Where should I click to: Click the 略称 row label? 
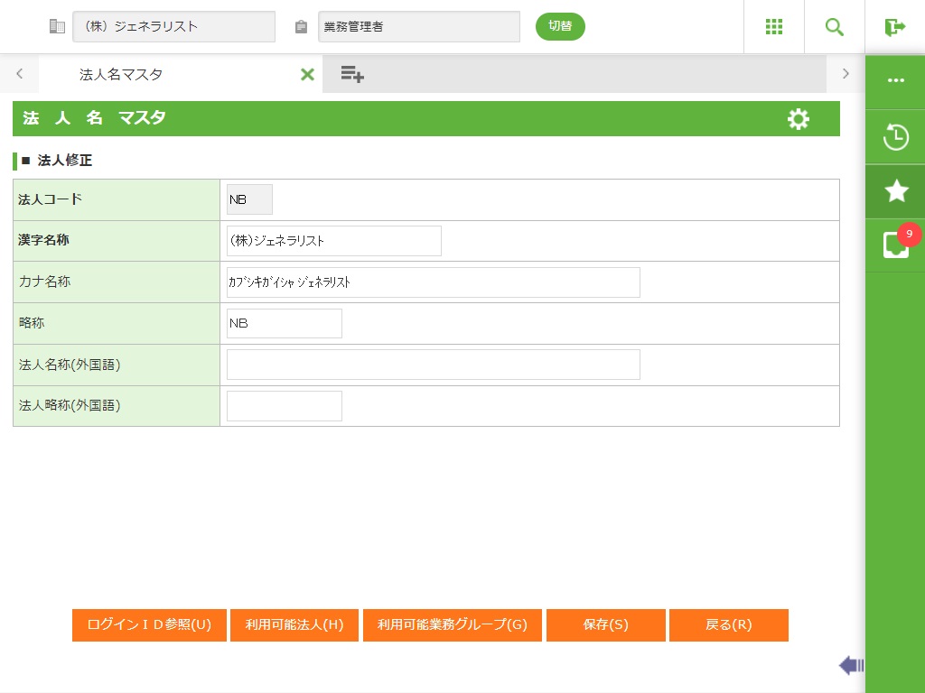[32, 323]
